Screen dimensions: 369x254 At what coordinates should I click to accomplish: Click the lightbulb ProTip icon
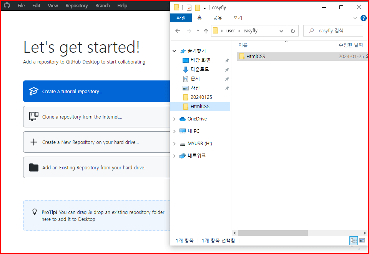pyautogui.click(x=35, y=212)
